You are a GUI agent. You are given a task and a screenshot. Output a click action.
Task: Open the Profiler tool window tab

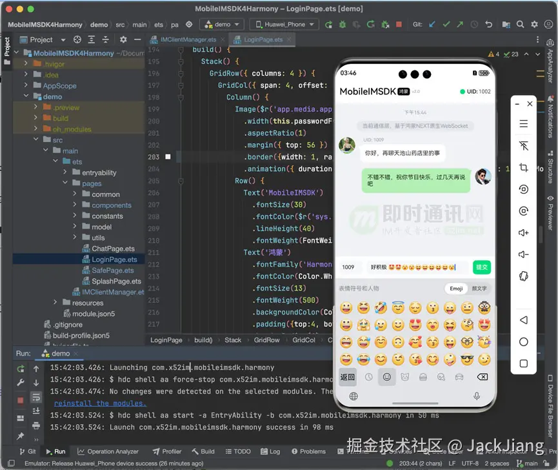point(167,451)
